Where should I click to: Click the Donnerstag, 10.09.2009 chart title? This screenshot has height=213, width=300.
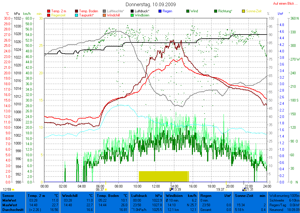(x=151, y=4)
